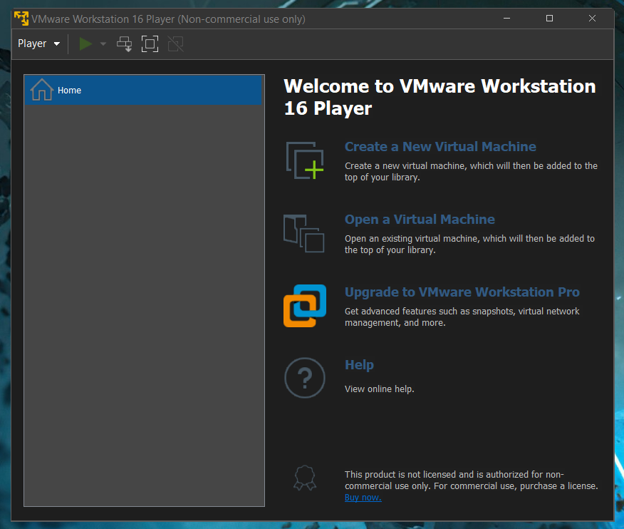Open the Player menu
624x529 pixels.
(x=31, y=43)
